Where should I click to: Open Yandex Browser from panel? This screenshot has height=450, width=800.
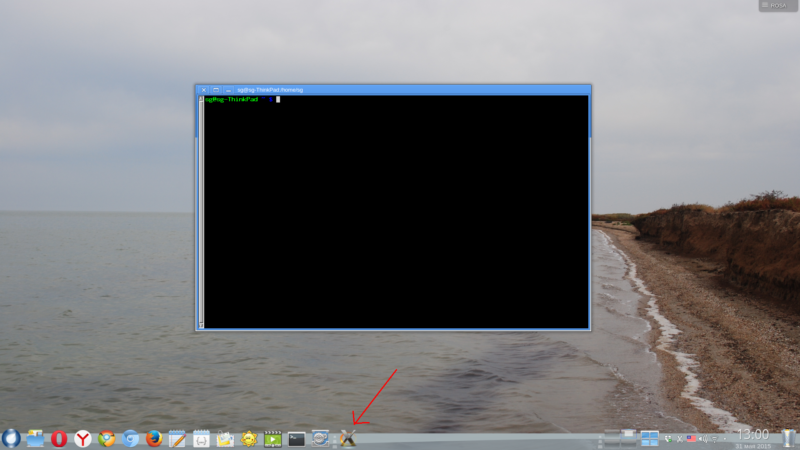point(83,439)
